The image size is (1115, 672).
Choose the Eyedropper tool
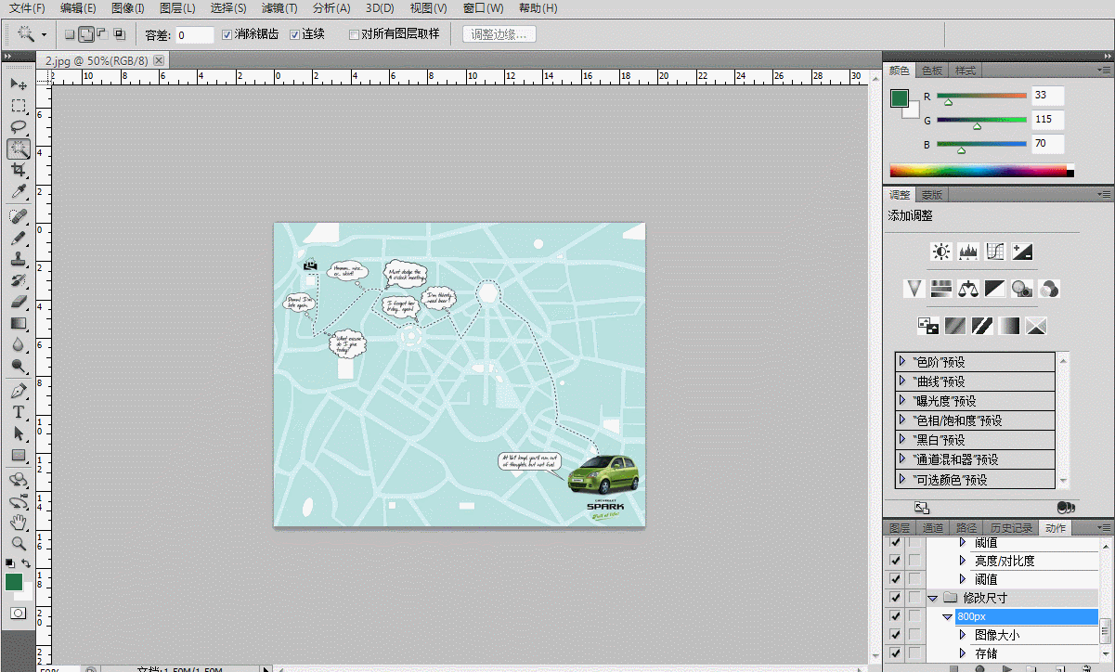[19, 193]
